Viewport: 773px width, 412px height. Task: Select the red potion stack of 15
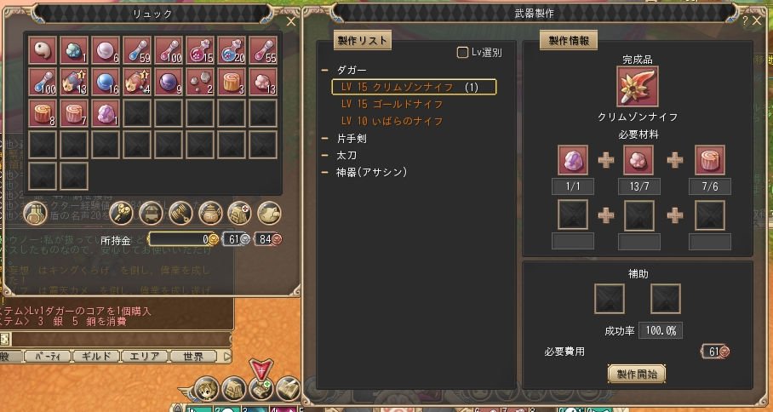pos(200,50)
